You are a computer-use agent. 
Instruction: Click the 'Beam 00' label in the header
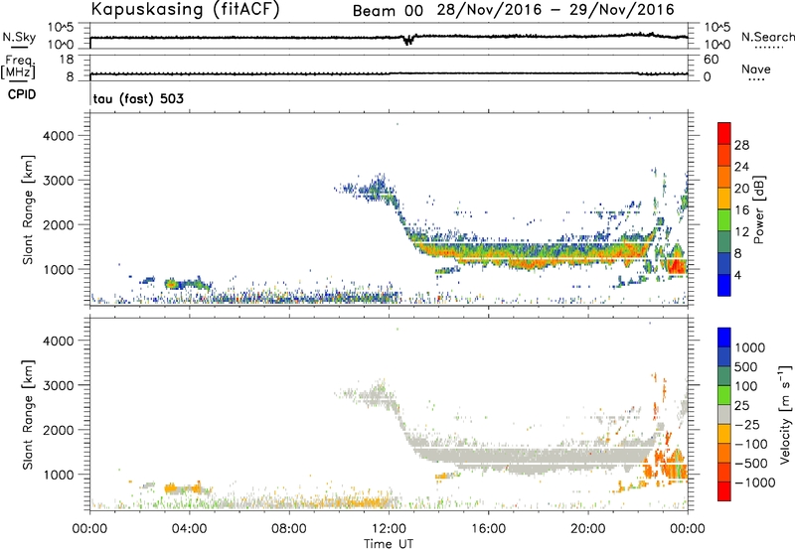(388, 11)
